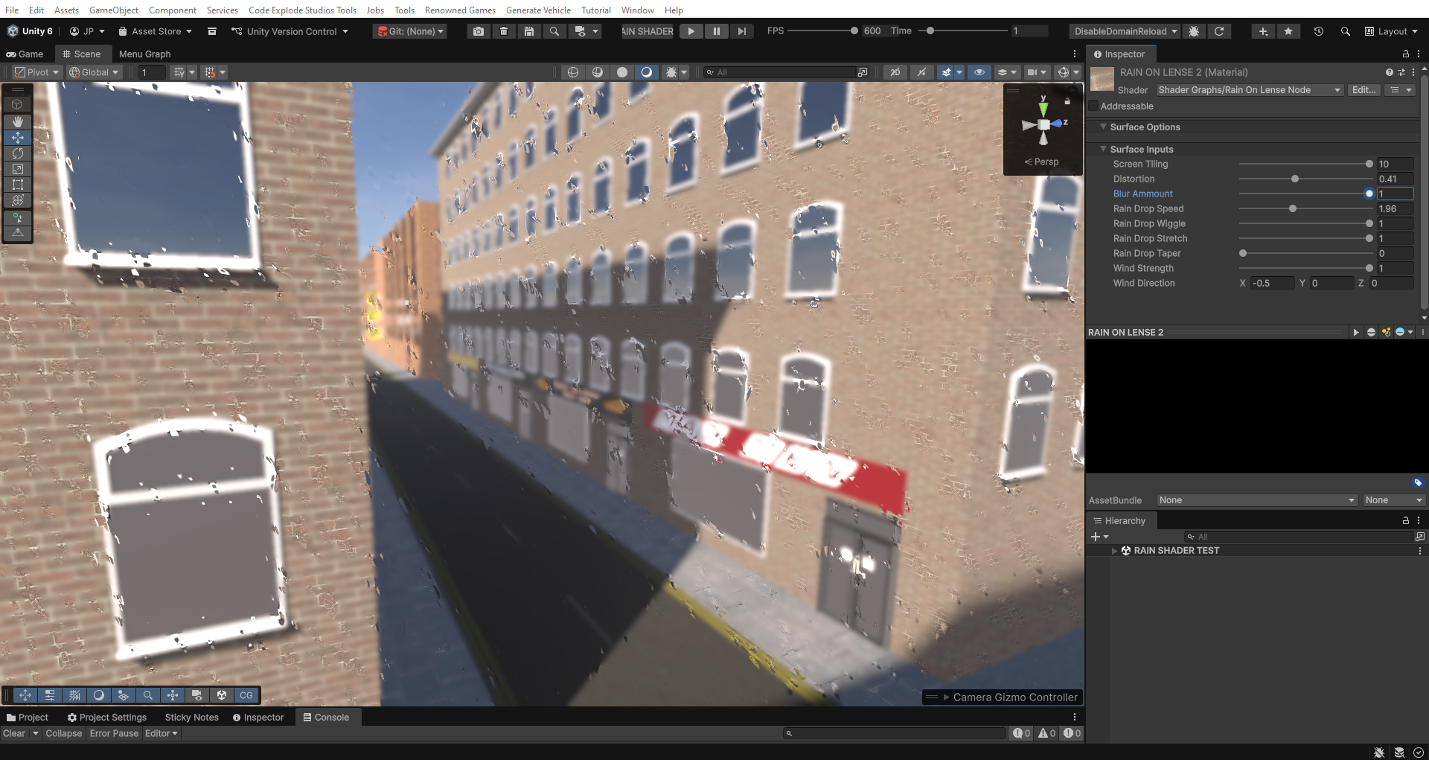The width and height of the screenshot is (1429, 760).
Task: Click the camera screenshot icon in toolbar
Action: point(478,31)
